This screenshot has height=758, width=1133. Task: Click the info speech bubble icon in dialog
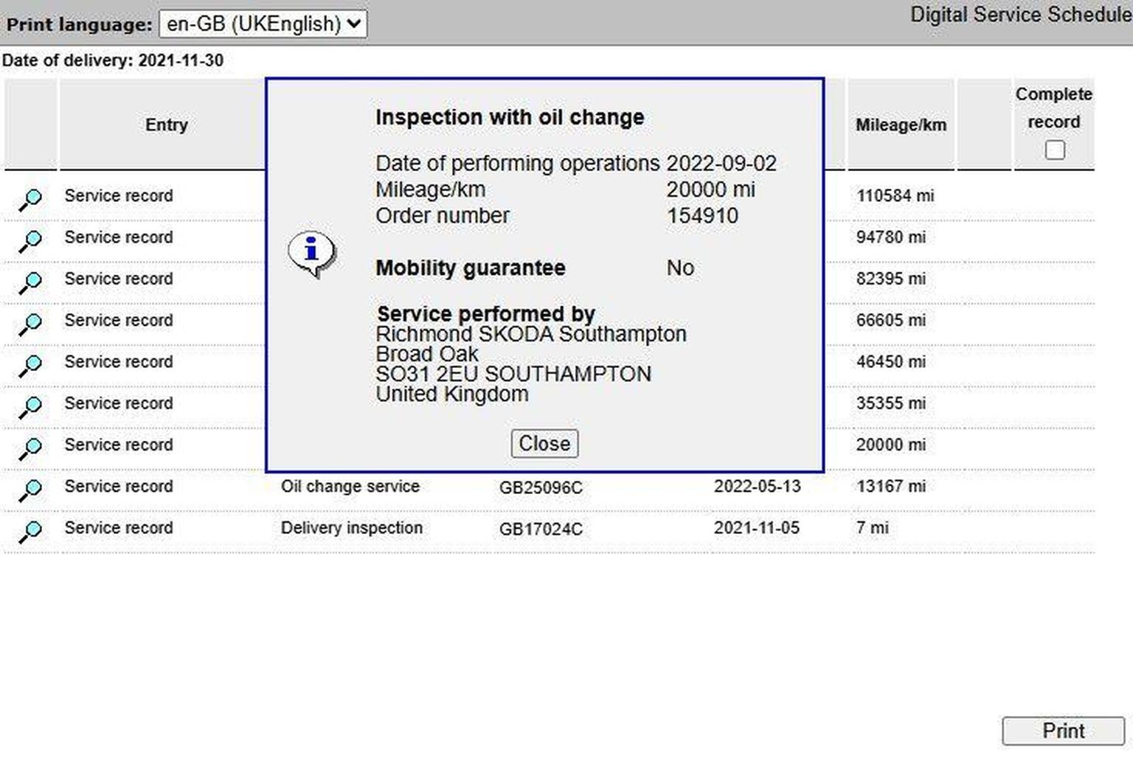(x=312, y=254)
